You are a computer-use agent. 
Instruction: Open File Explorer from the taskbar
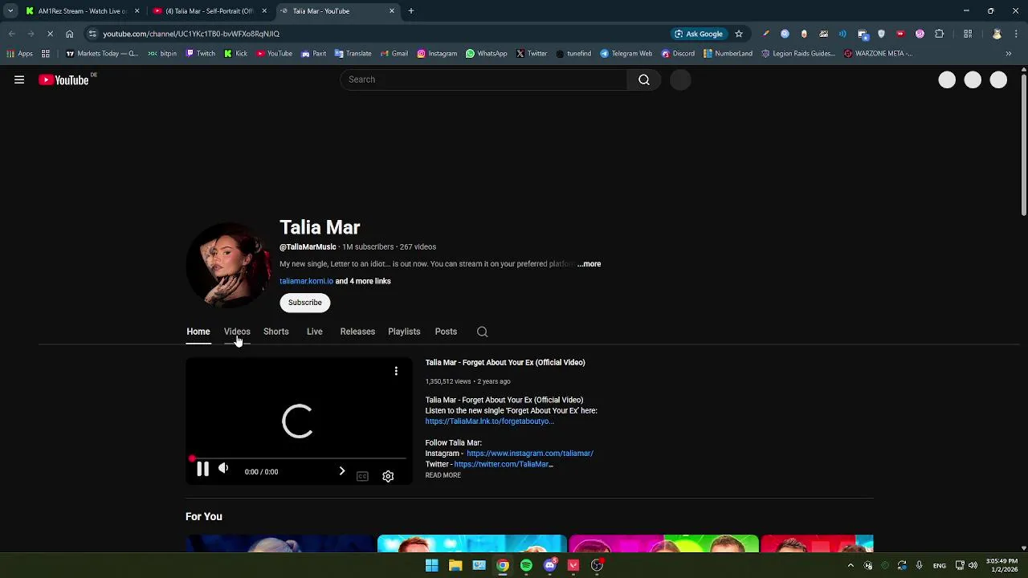[455, 565]
